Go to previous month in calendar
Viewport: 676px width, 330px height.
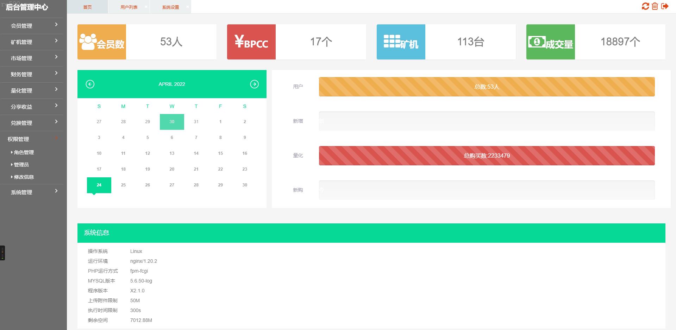pos(90,84)
